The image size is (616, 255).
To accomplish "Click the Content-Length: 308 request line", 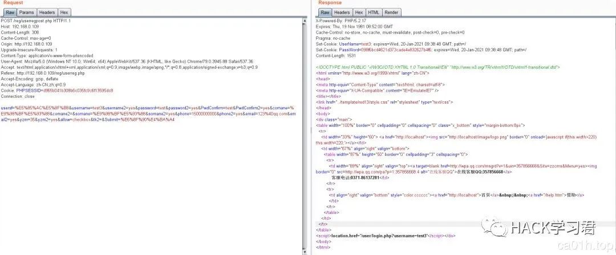I will coord(19,32).
